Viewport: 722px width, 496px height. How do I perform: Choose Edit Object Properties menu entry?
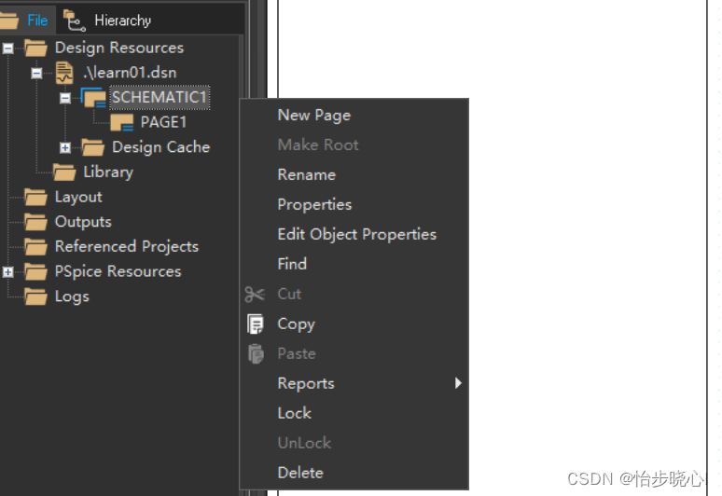pos(356,235)
